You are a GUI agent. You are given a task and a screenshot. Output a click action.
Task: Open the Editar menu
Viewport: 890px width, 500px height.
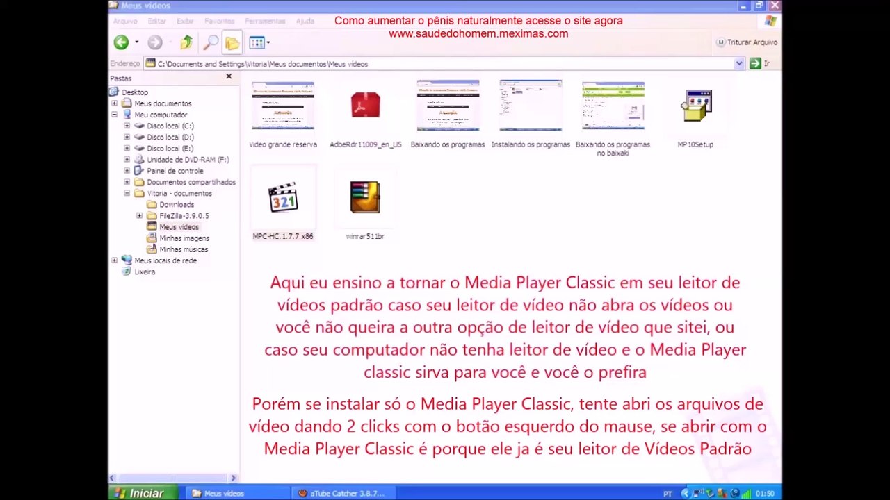click(157, 22)
